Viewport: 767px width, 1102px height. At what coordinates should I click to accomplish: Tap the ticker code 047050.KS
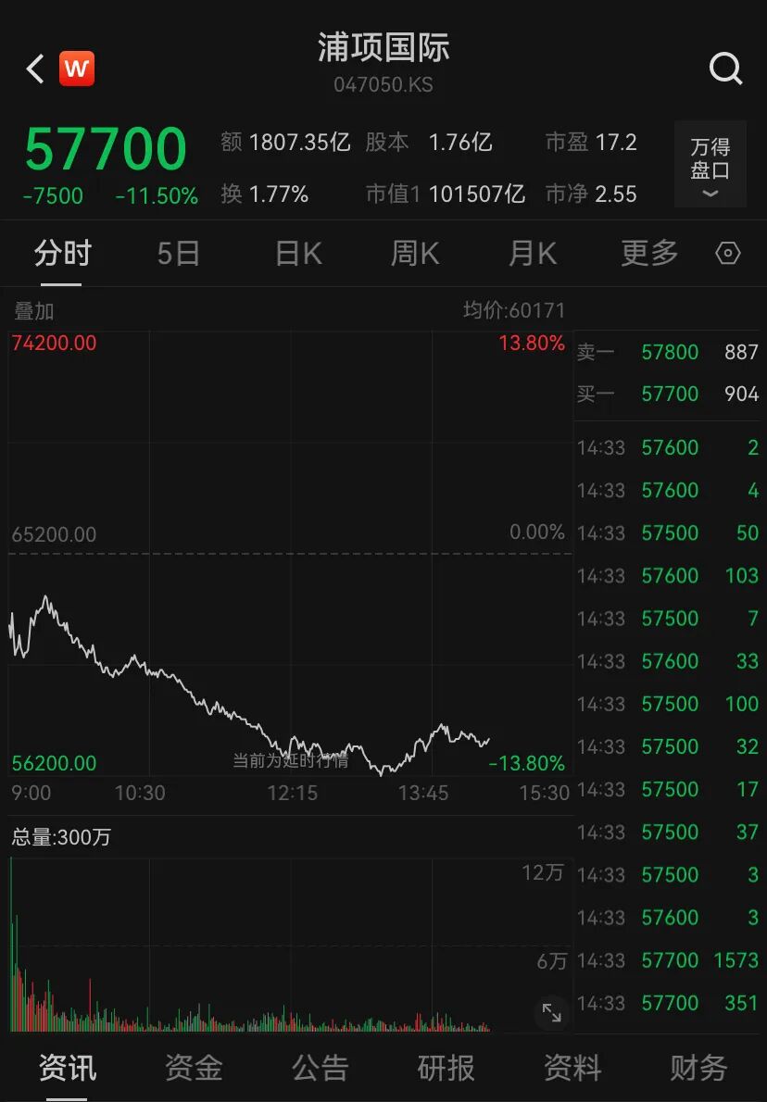383,85
